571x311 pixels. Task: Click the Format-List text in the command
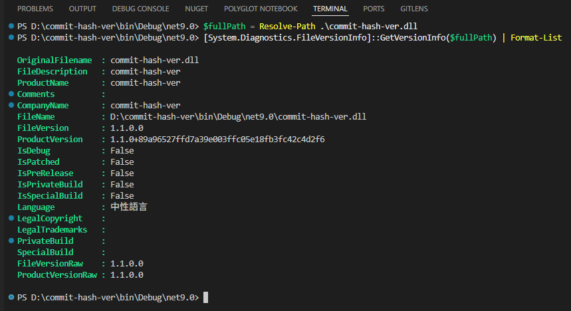coord(536,37)
